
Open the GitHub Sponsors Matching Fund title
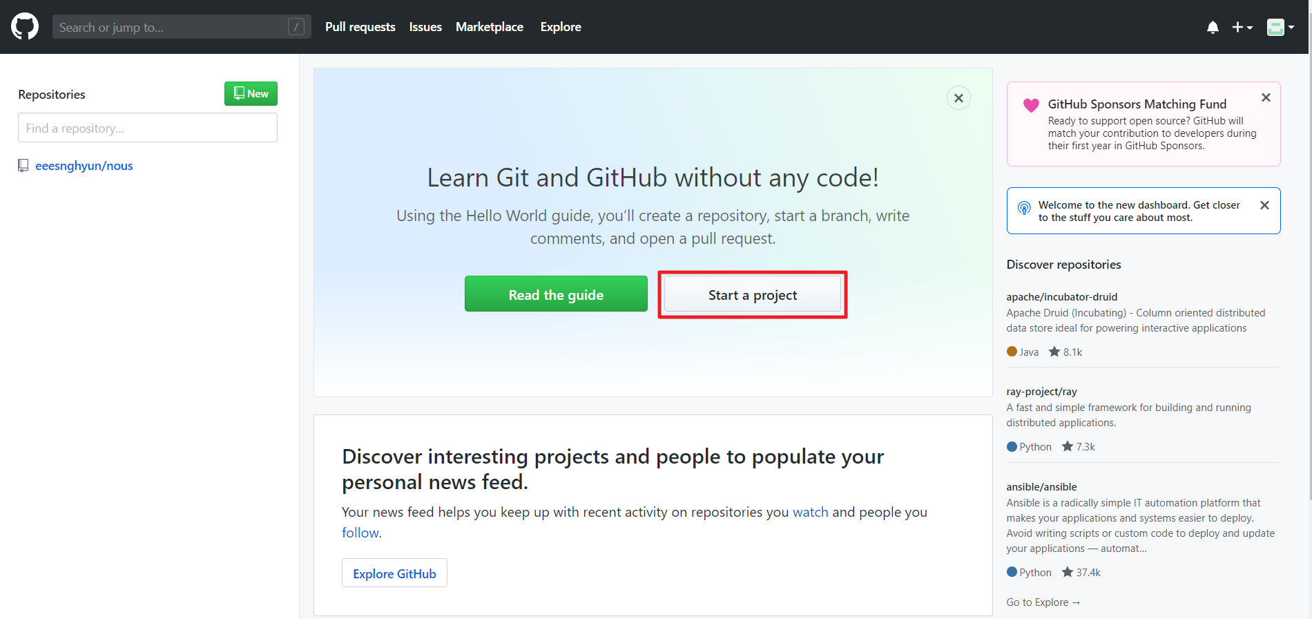(1137, 104)
